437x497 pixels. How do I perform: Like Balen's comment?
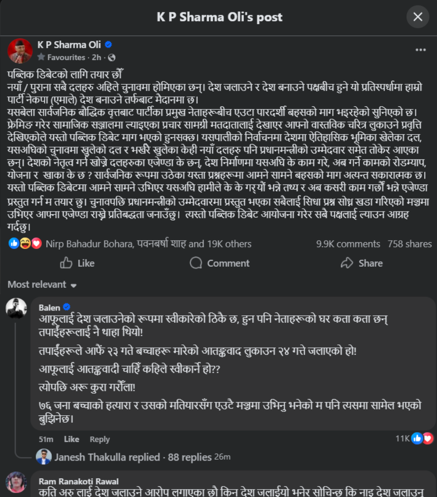pos(71,439)
